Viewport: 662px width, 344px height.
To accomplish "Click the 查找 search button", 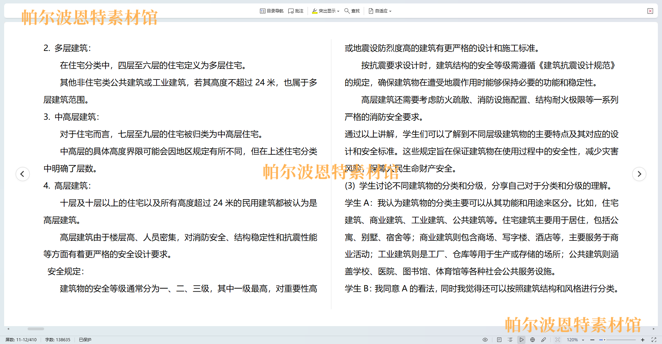I will (352, 11).
